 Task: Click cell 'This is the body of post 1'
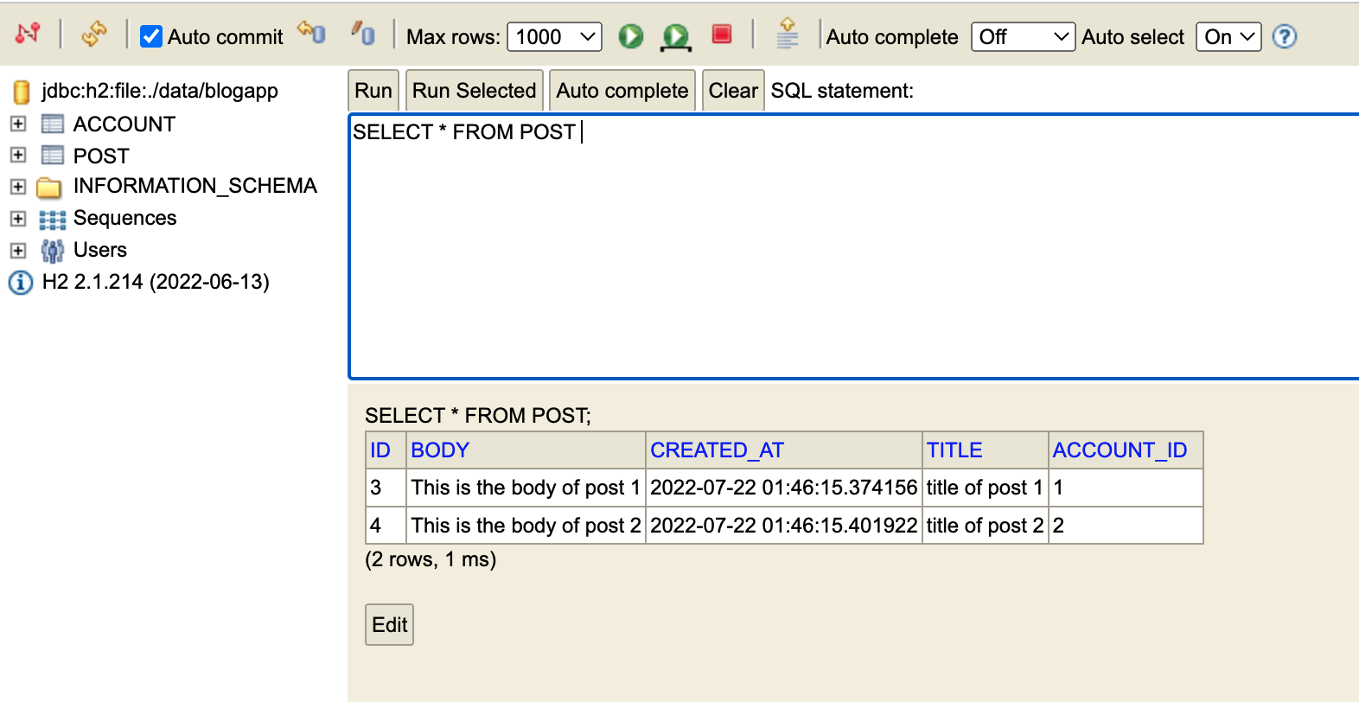click(x=526, y=488)
